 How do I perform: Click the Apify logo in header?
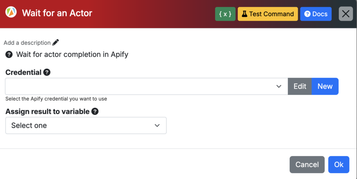(x=11, y=12)
